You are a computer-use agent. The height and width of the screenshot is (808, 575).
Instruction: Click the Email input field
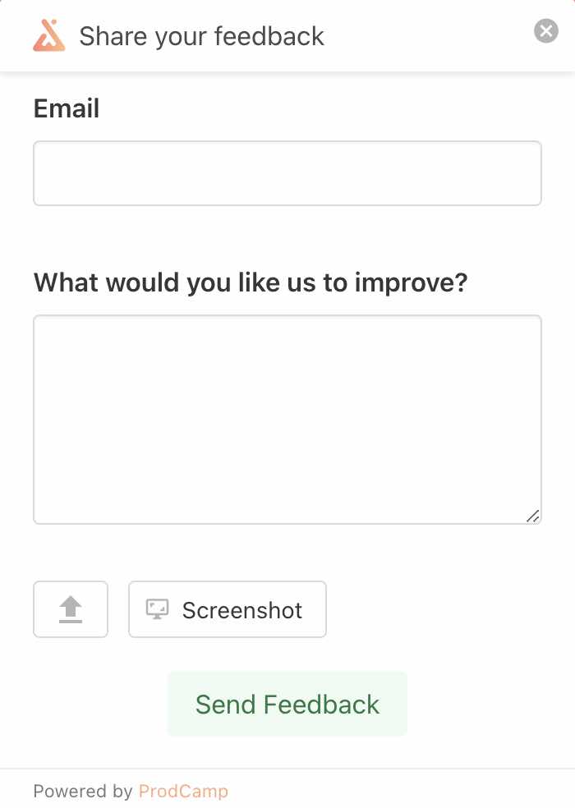coord(287,172)
